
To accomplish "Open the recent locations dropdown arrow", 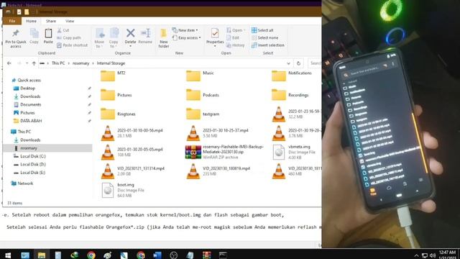I will coord(27,63).
